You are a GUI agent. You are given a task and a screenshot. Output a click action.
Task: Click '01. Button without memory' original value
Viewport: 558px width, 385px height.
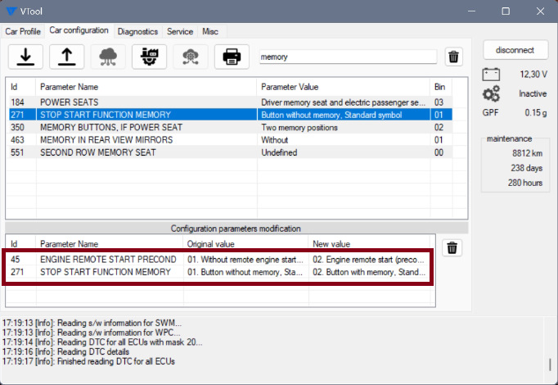coord(245,272)
